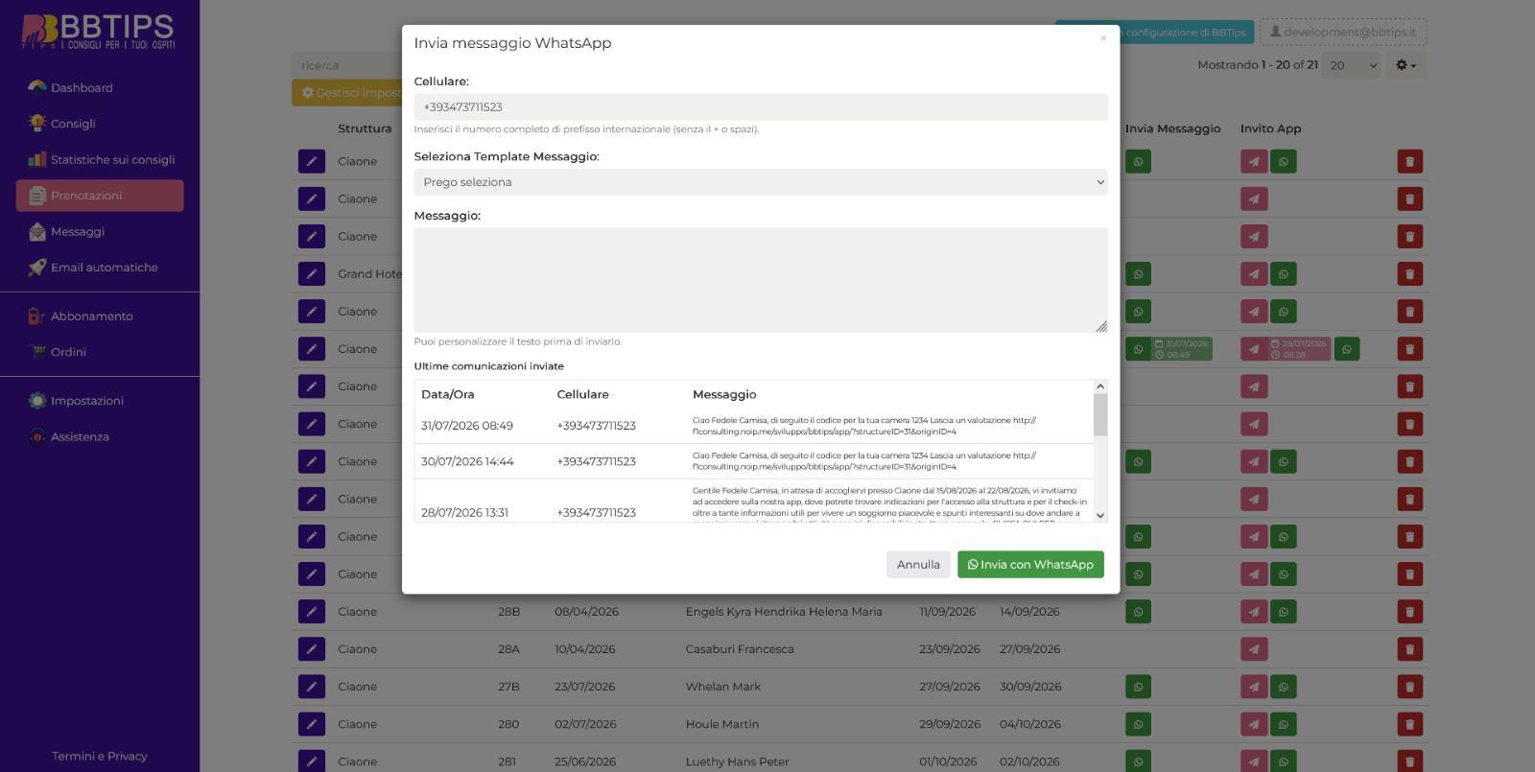Send app invite by email to Whelan Mark
Viewport: 1535px width, 772px height.
[x=1254, y=687]
